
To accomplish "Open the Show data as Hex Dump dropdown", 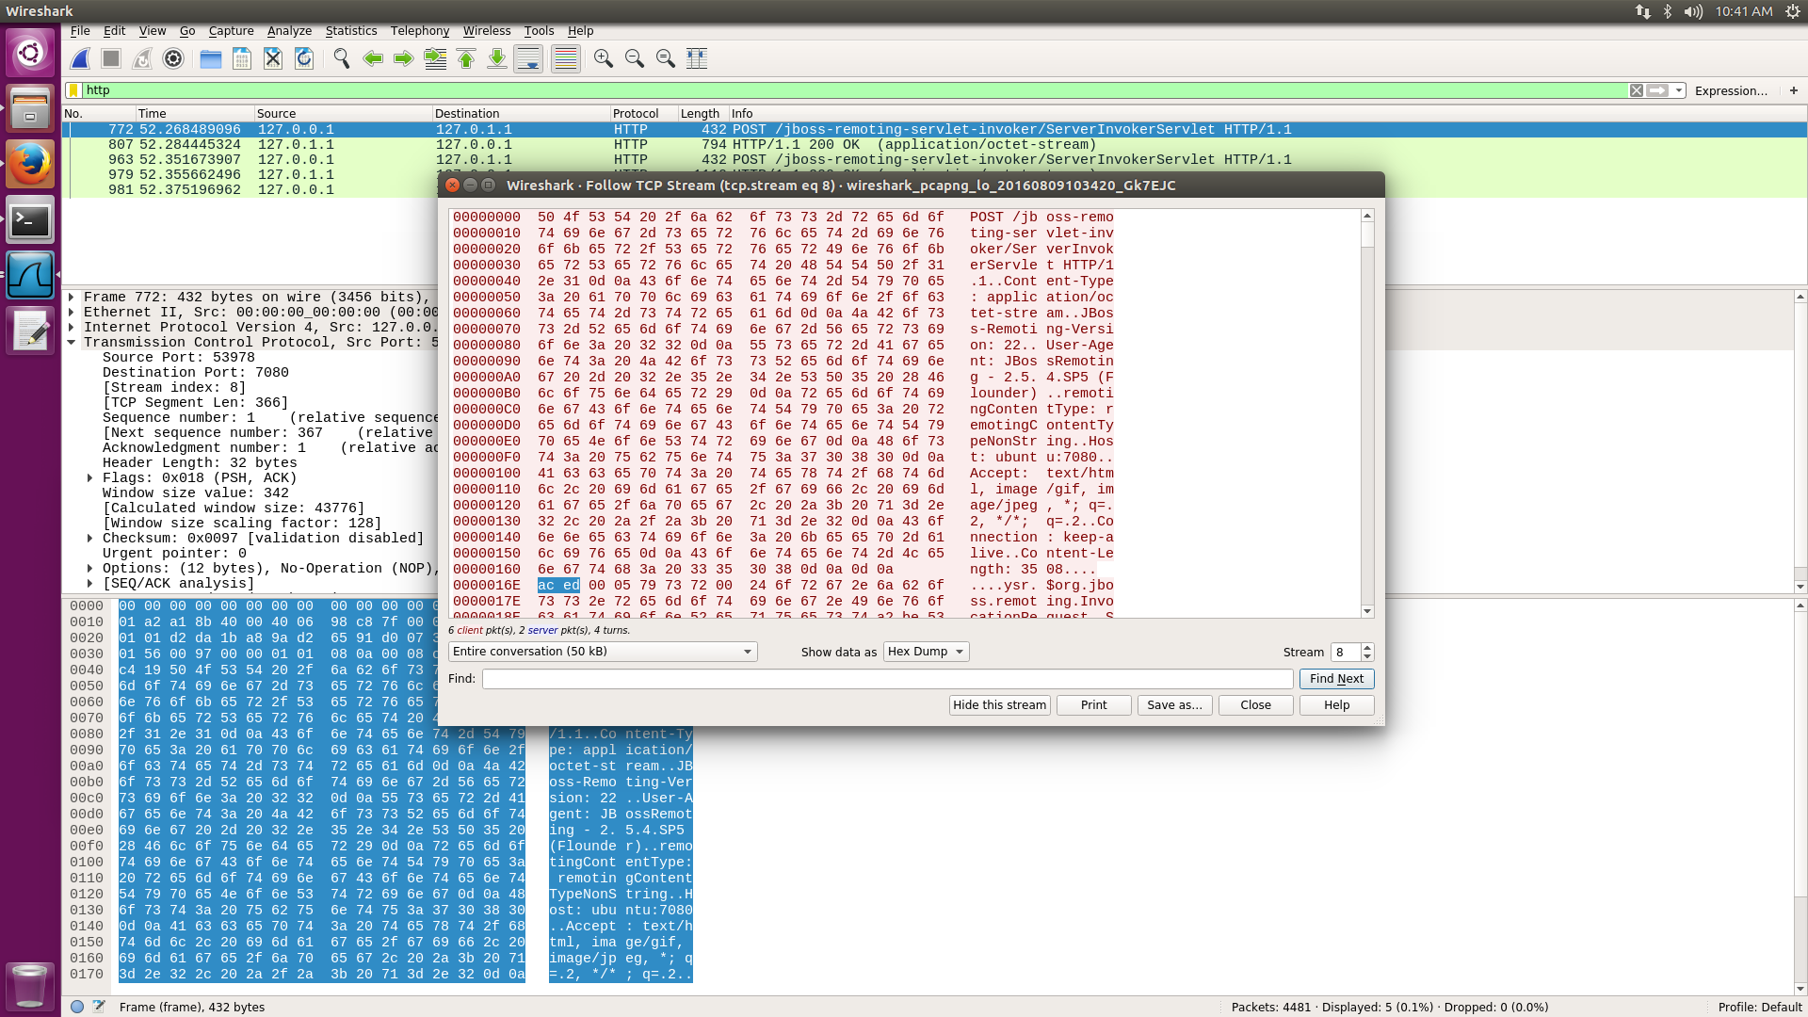I will 927,652.
